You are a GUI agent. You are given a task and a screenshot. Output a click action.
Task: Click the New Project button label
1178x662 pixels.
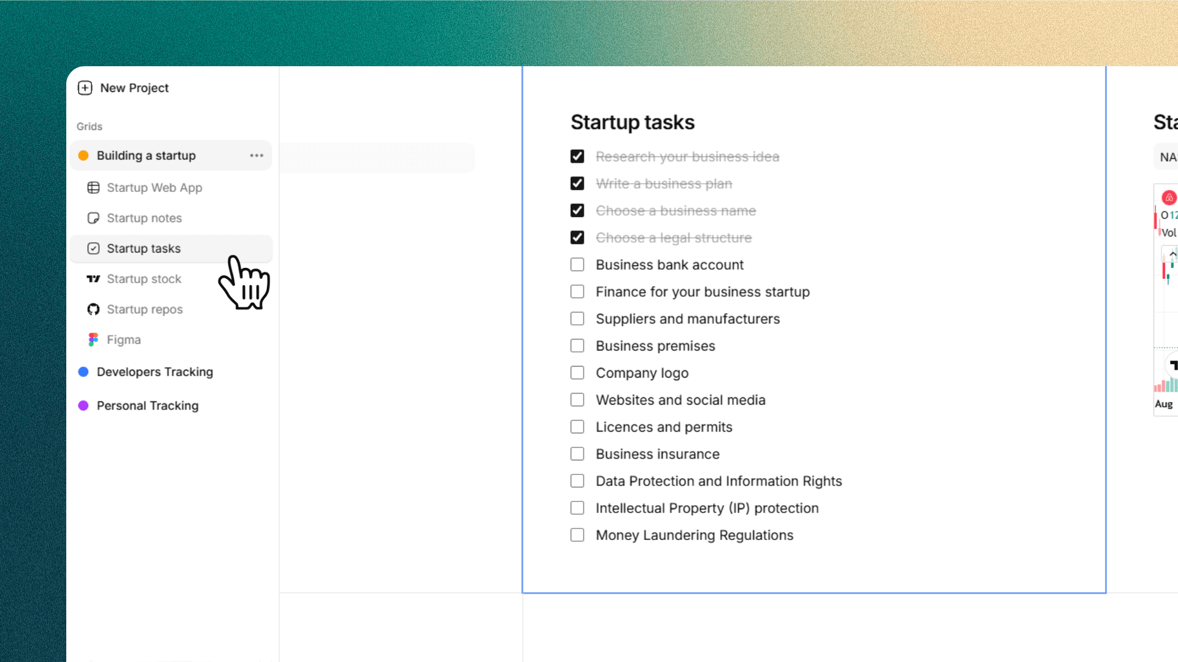tap(134, 88)
